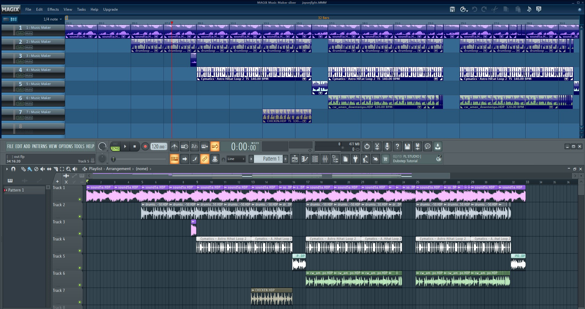Toggle green mute dot on Track 1

[80, 199]
